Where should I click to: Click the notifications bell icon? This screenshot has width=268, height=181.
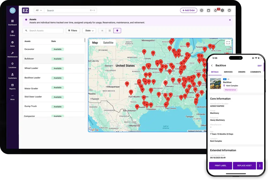click(215, 10)
